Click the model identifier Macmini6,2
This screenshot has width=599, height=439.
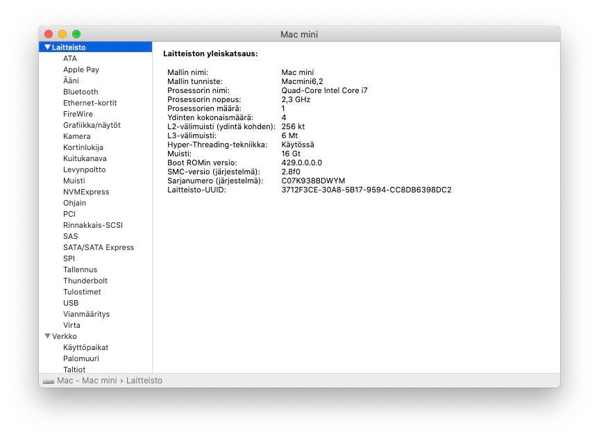coord(302,81)
